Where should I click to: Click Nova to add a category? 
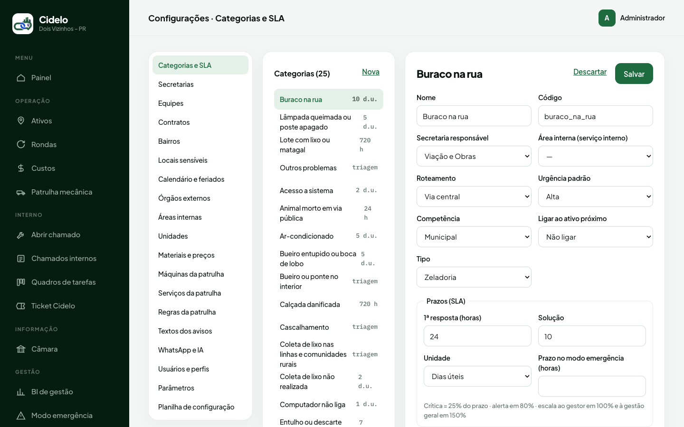370,72
